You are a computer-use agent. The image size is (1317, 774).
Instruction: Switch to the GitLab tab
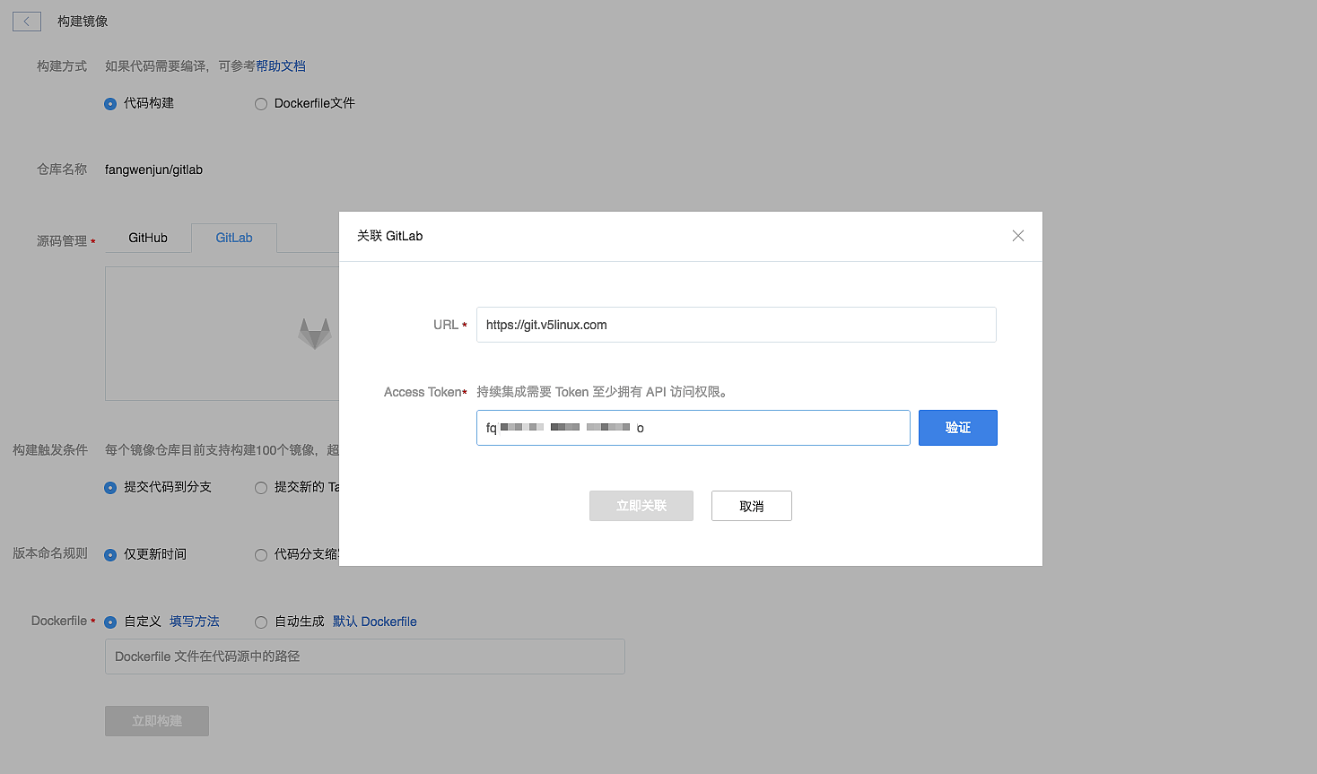click(234, 238)
